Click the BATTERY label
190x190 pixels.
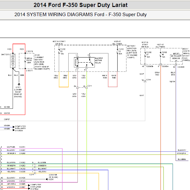pos(6,55)
